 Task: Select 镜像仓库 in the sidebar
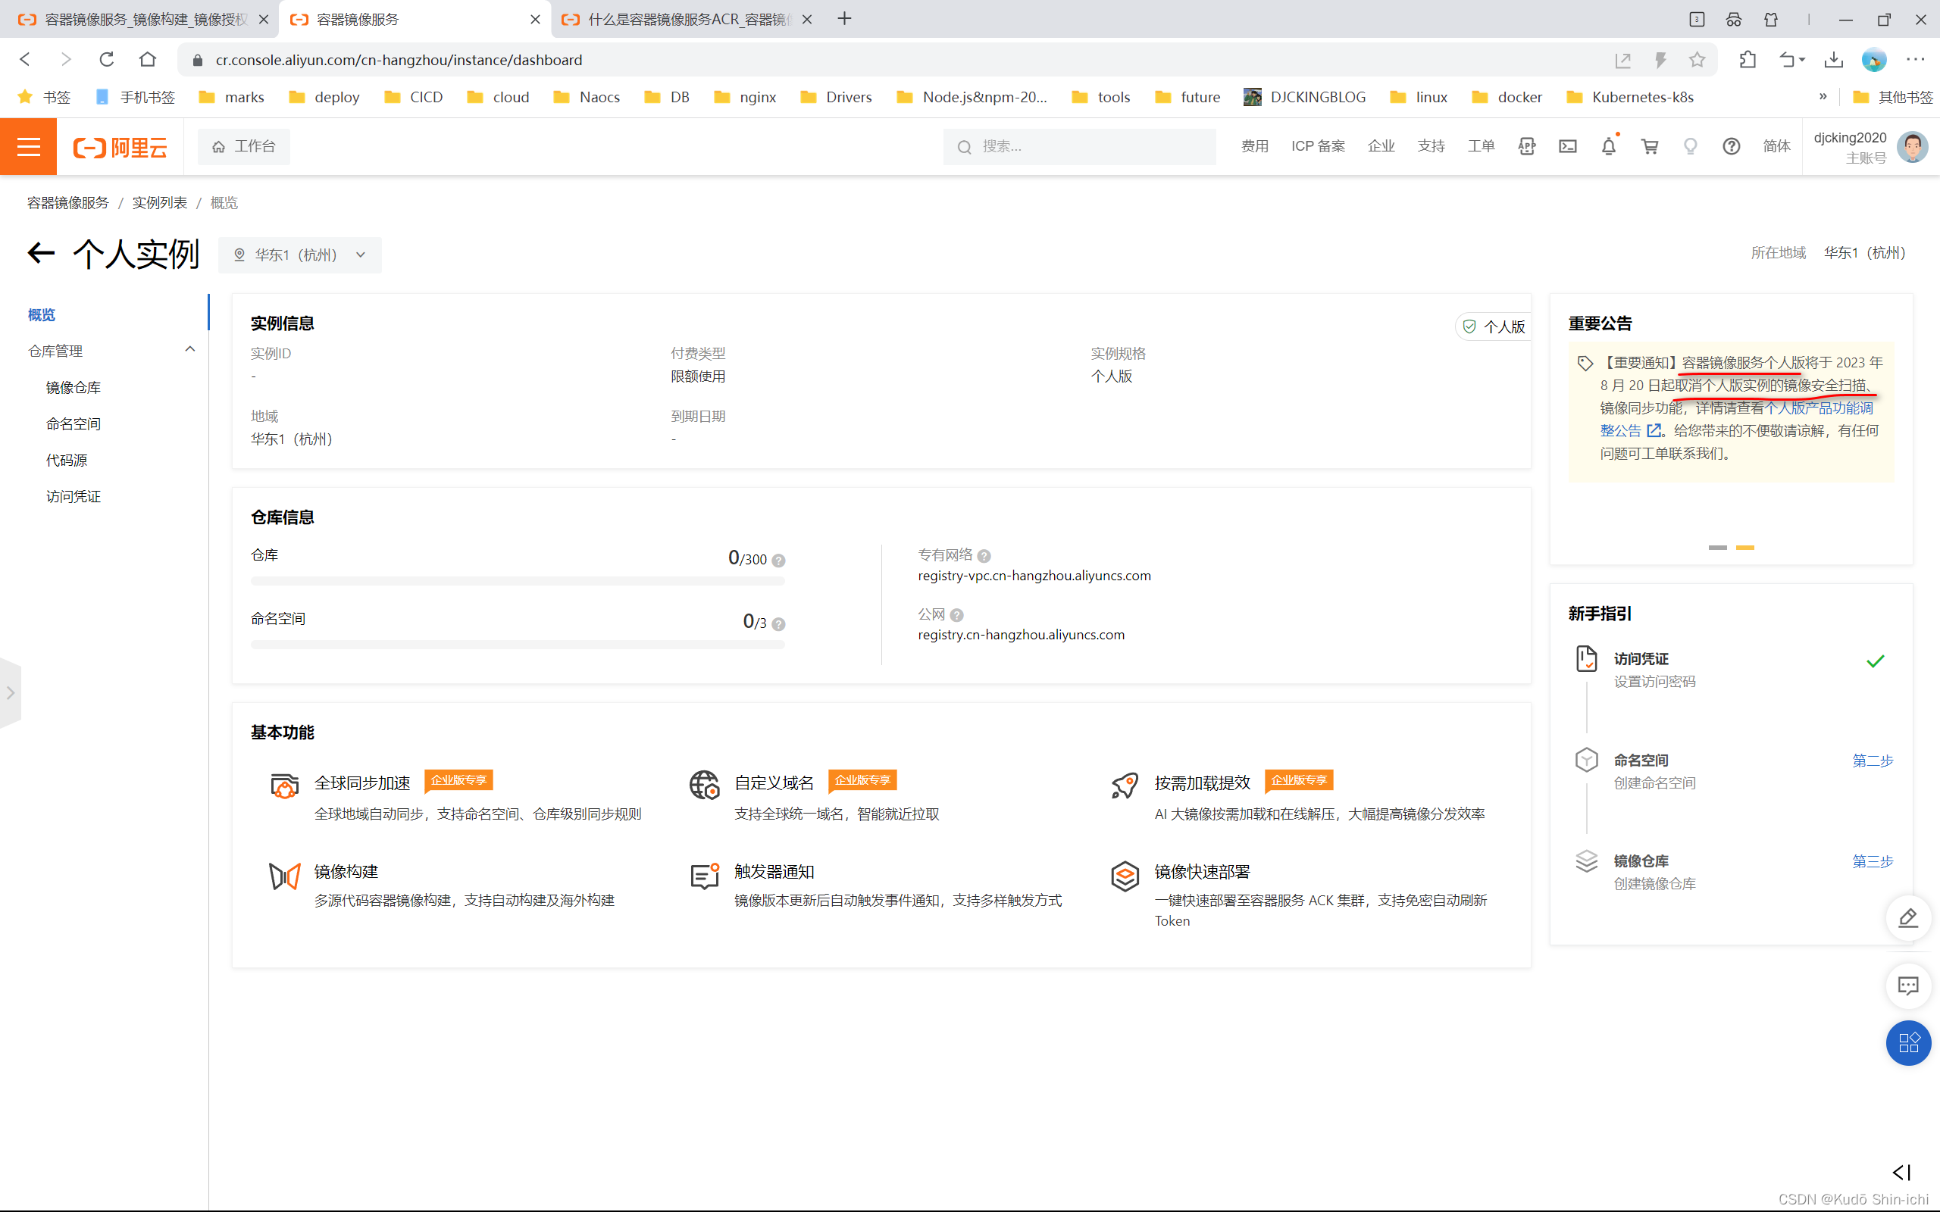(x=73, y=388)
